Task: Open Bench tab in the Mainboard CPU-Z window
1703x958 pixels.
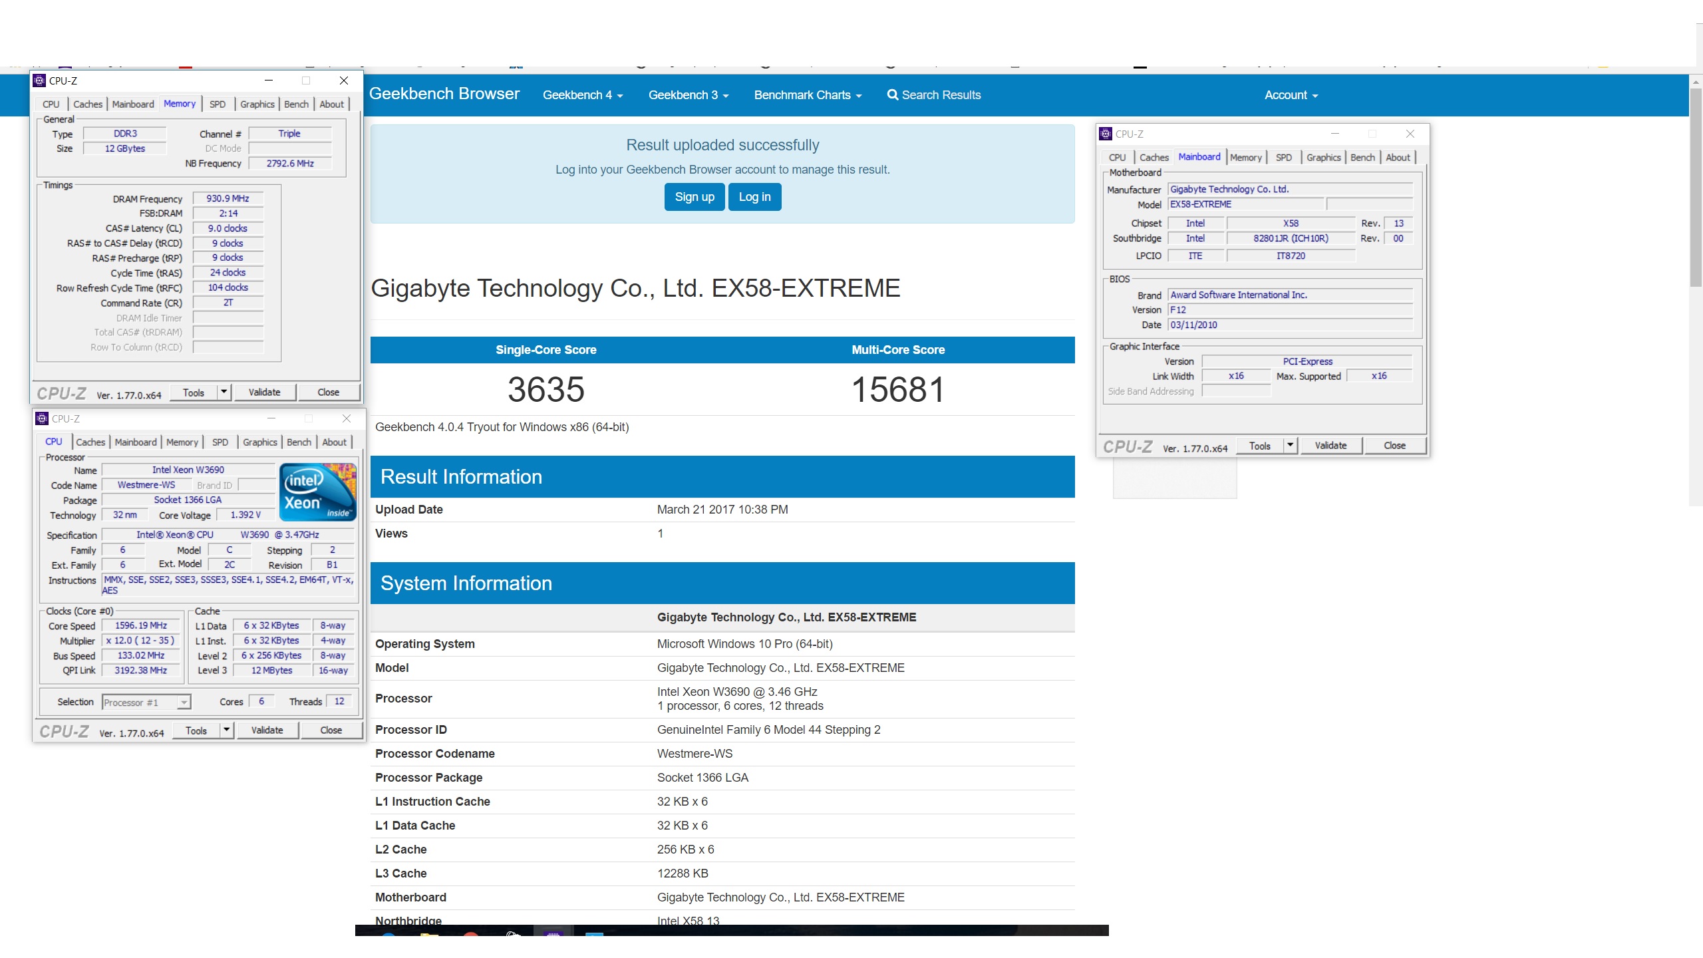Action: tap(1362, 158)
